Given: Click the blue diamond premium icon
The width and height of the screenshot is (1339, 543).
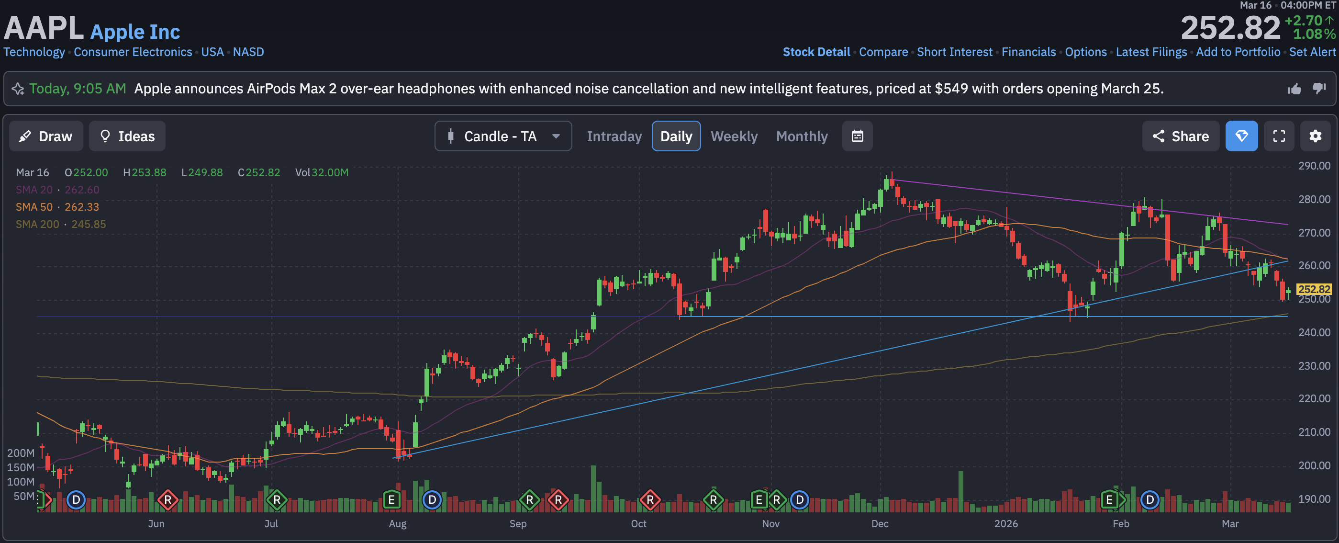Looking at the screenshot, I should pyautogui.click(x=1241, y=136).
